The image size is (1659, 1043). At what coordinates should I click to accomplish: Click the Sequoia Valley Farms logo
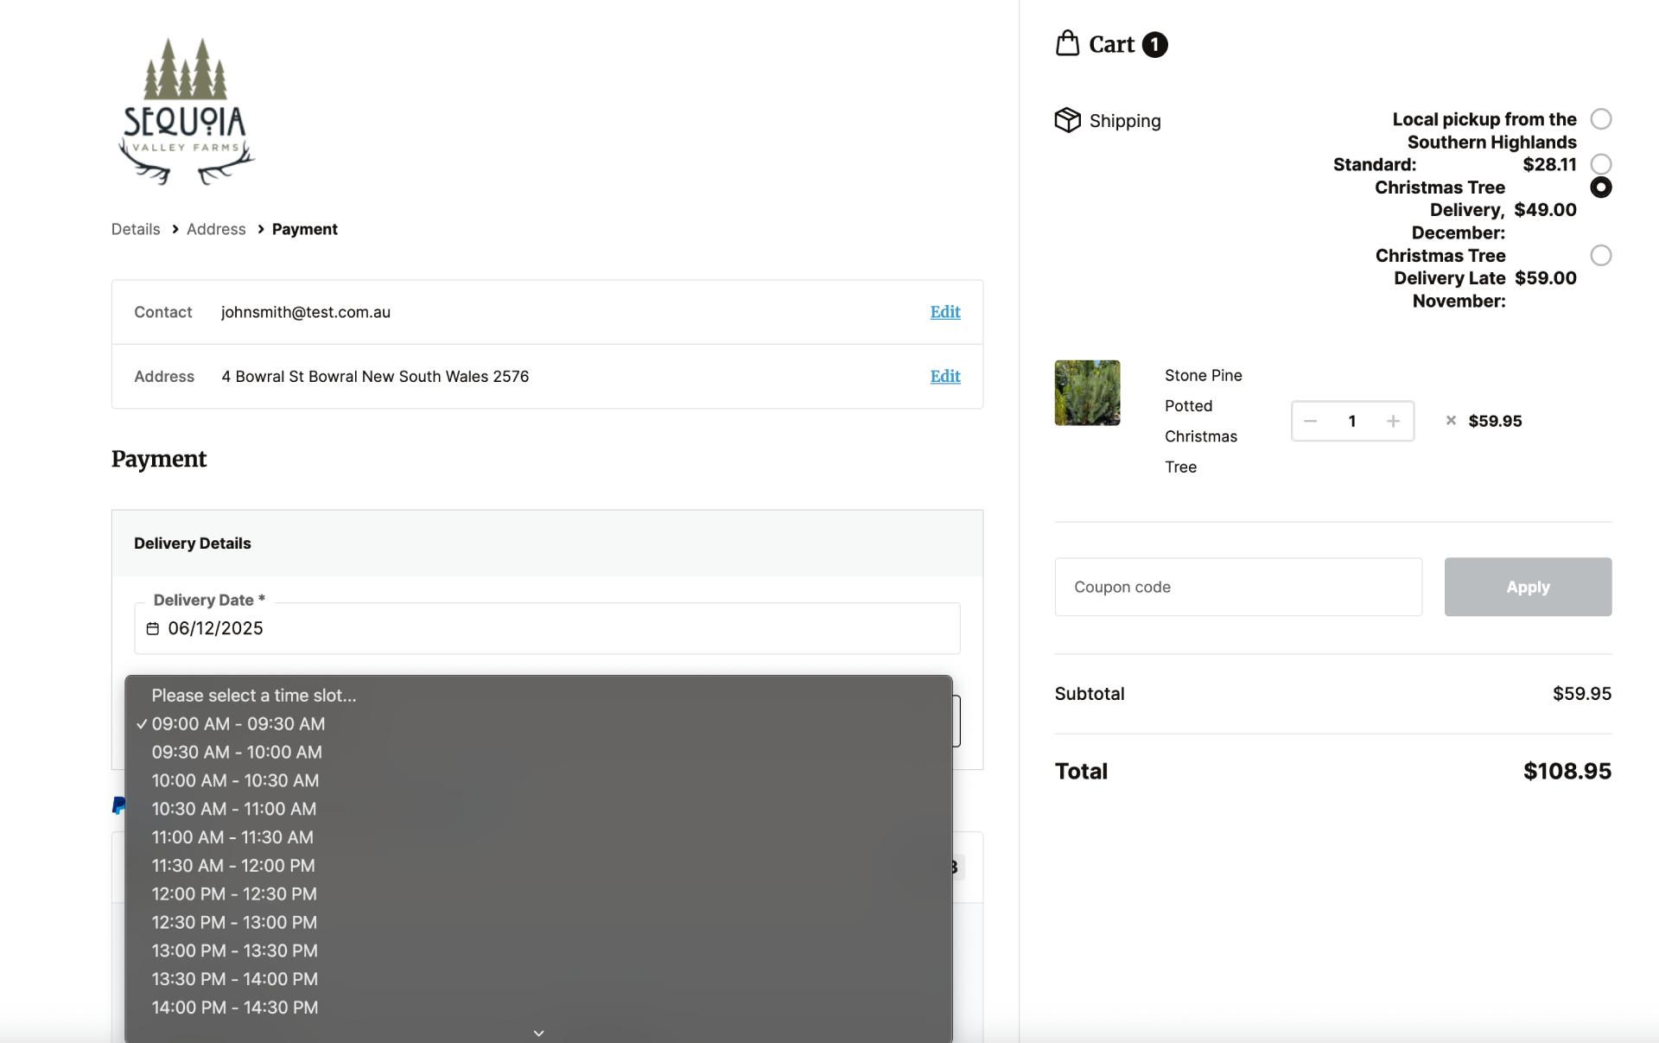click(186, 111)
